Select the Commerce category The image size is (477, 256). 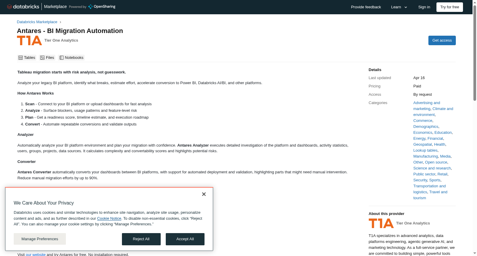tap(423, 121)
